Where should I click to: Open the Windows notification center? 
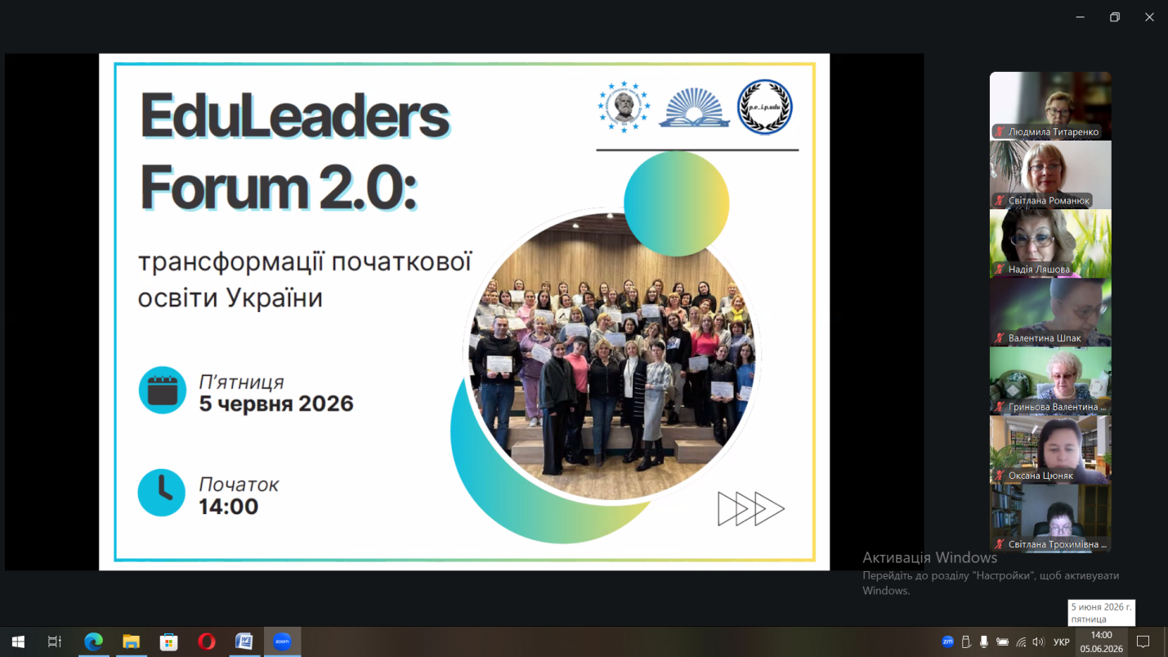click(x=1143, y=641)
